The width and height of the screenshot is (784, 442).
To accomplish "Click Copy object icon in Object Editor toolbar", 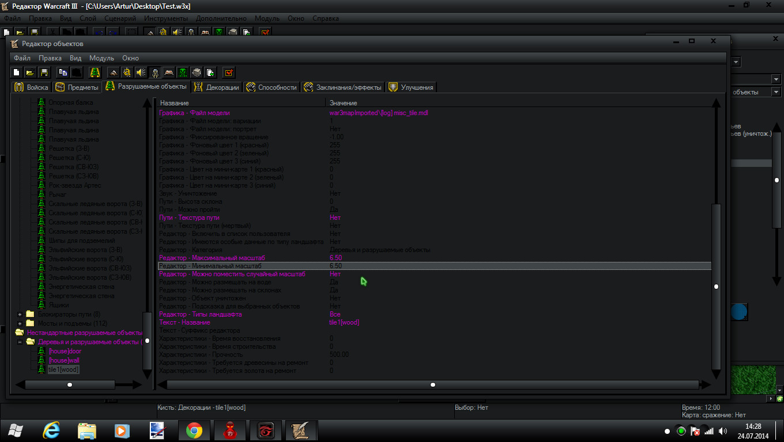I will [x=63, y=73].
